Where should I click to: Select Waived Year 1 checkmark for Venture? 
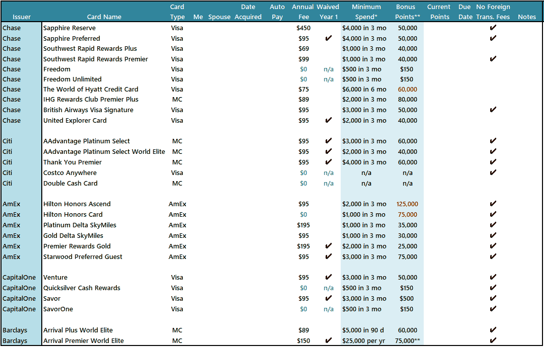pyautogui.click(x=328, y=277)
